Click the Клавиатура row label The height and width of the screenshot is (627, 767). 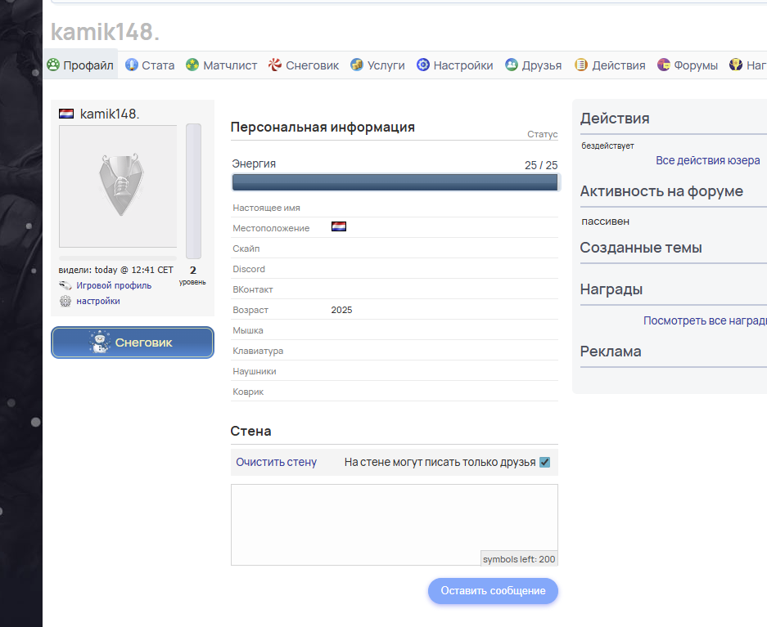pos(258,351)
